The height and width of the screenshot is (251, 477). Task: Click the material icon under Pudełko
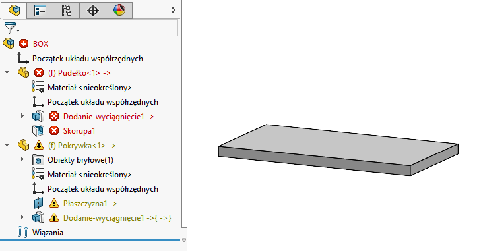pyautogui.click(x=38, y=87)
